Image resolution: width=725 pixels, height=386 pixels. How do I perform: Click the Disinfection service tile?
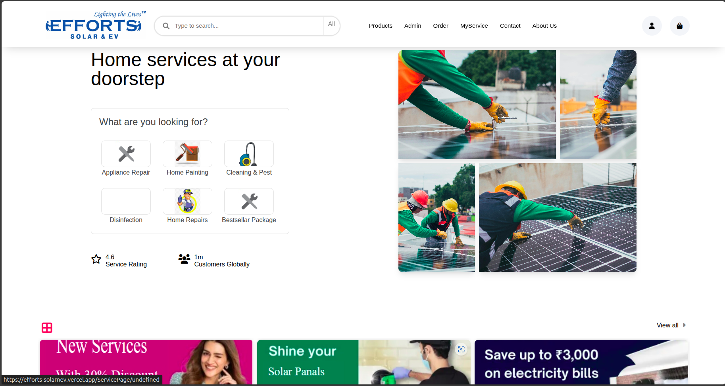(126, 202)
